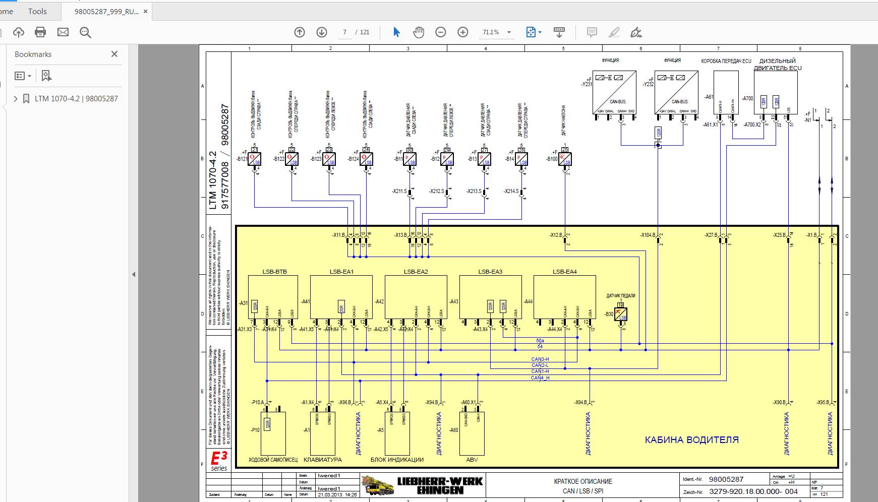Viewport: 878px width, 502px height.
Task: Collapse the left navigation pane arrow
Action: (134, 275)
